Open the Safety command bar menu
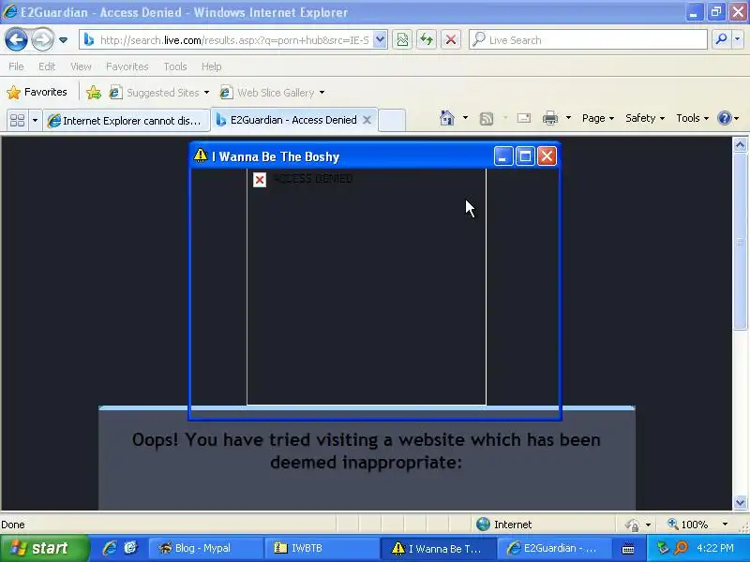The height and width of the screenshot is (562, 750). coord(645,118)
